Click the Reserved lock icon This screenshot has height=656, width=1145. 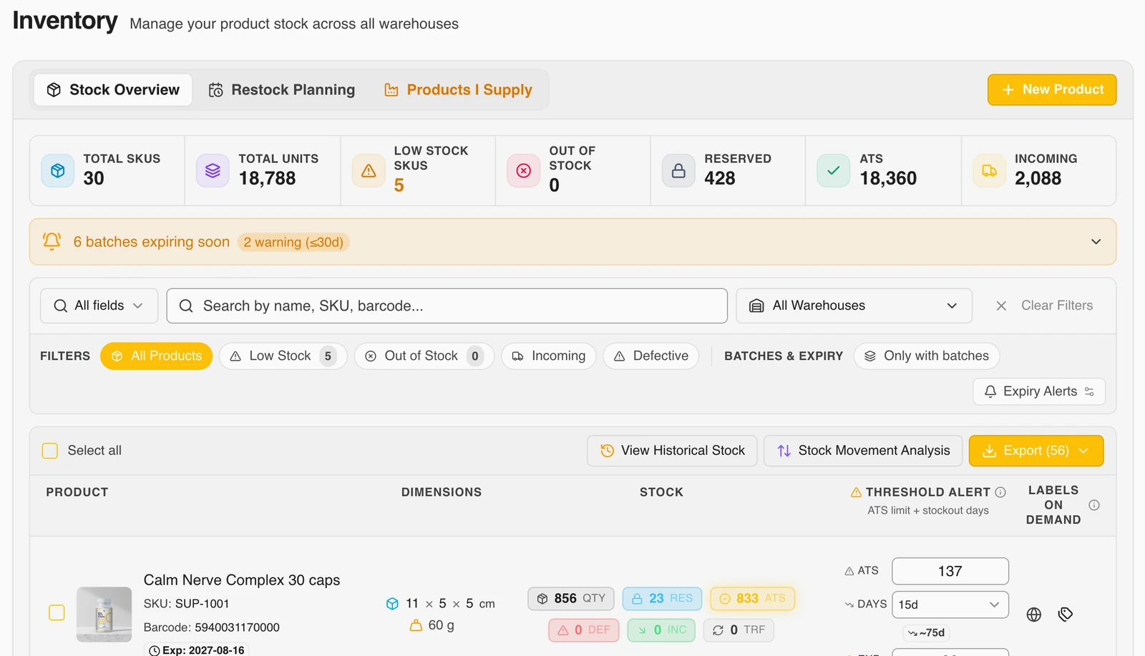click(678, 171)
